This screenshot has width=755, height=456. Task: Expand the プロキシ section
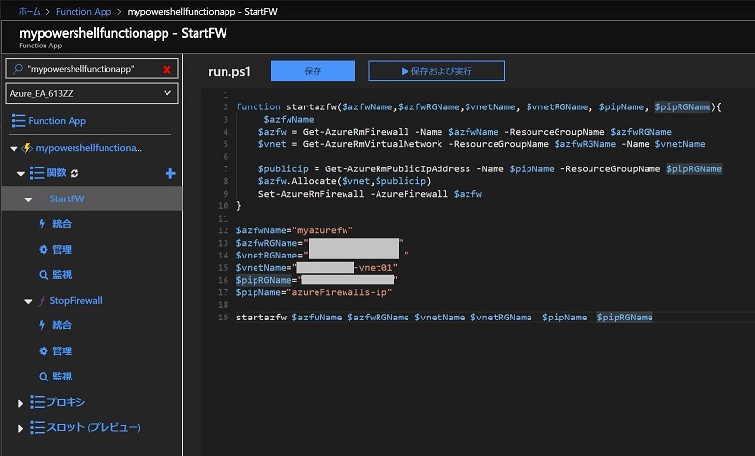point(21,402)
